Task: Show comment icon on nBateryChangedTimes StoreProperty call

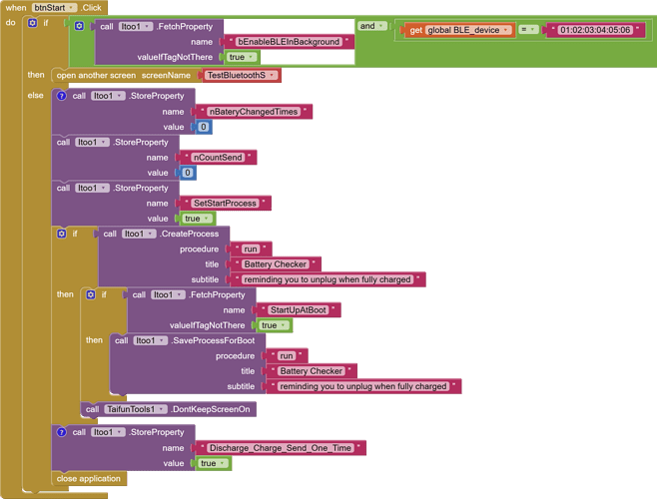Action: [x=61, y=96]
